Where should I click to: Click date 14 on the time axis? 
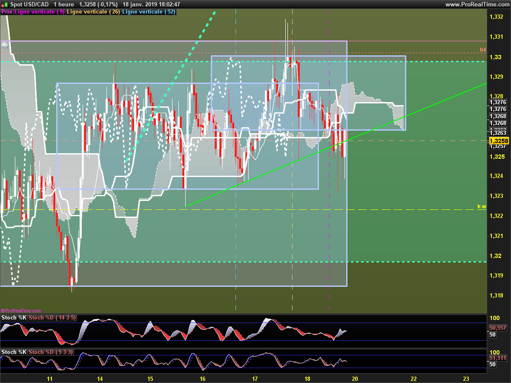pos(100,378)
